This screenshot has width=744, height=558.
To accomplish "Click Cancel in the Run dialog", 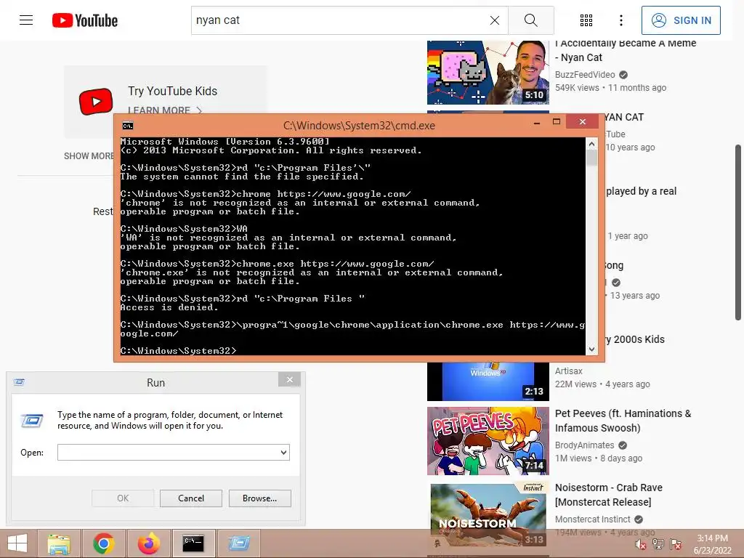I will (x=191, y=498).
